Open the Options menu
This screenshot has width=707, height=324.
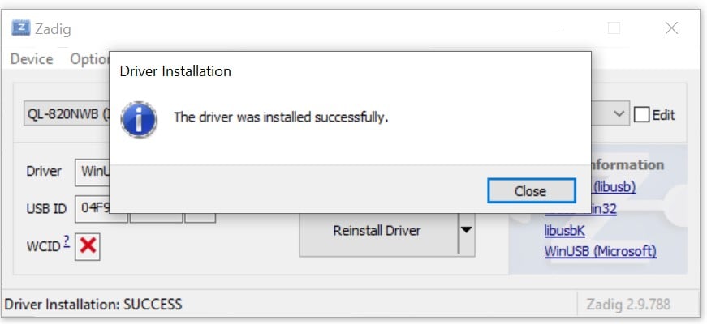coord(89,59)
